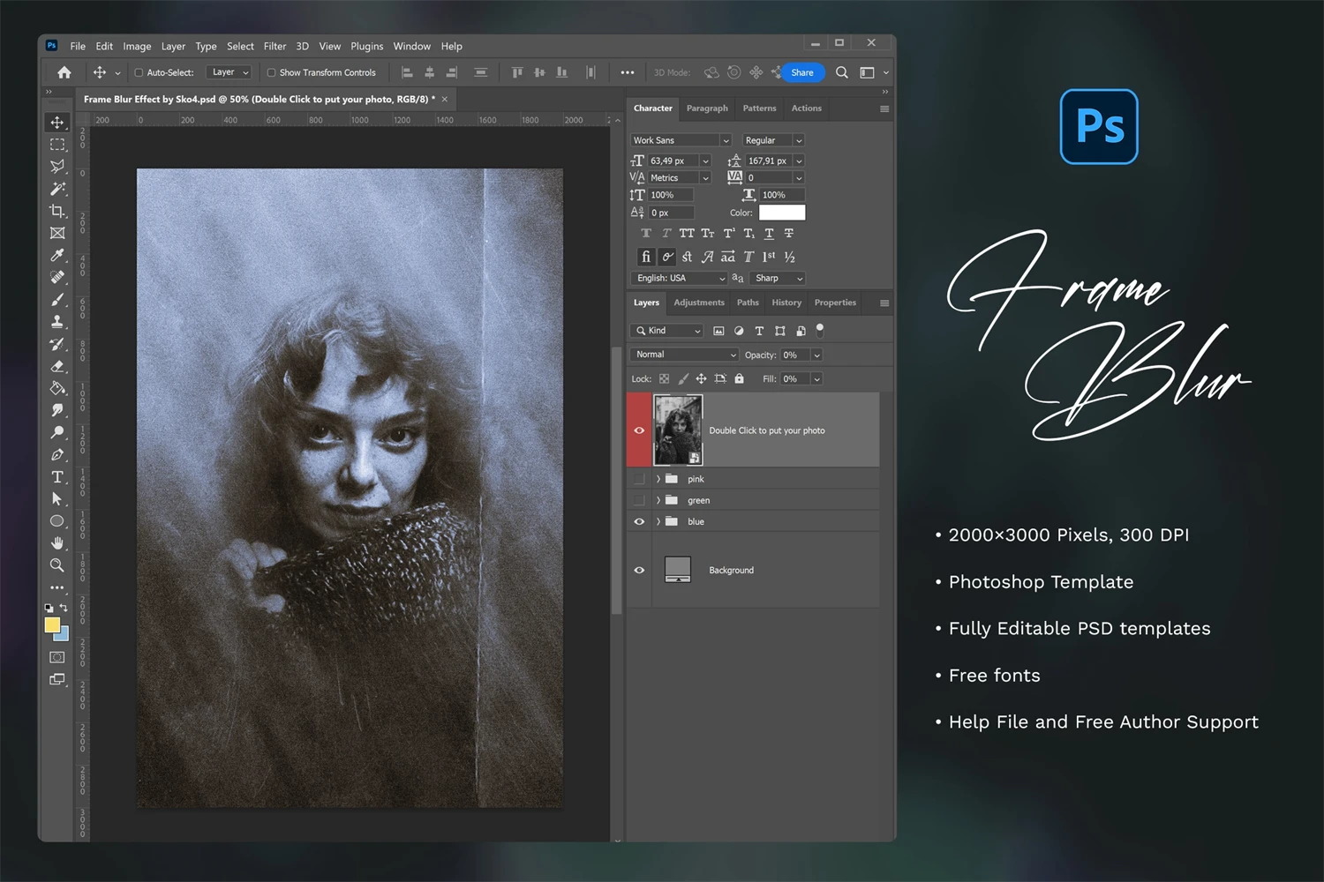1324x882 pixels.
Task: Open the Filter menu
Action: [x=275, y=46]
